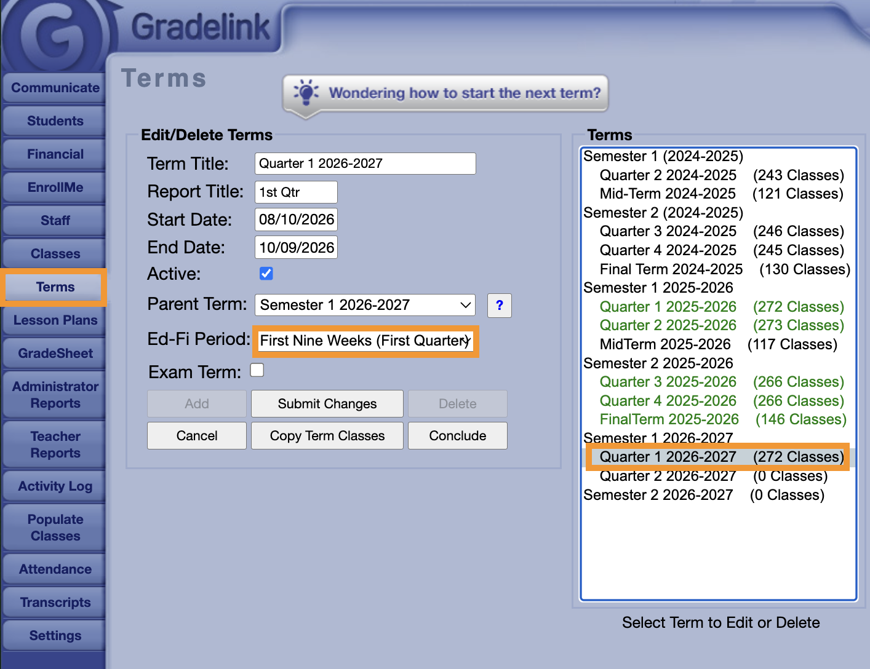Go to Populate Classes
Image resolution: width=870 pixels, height=669 pixels.
[x=55, y=528]
